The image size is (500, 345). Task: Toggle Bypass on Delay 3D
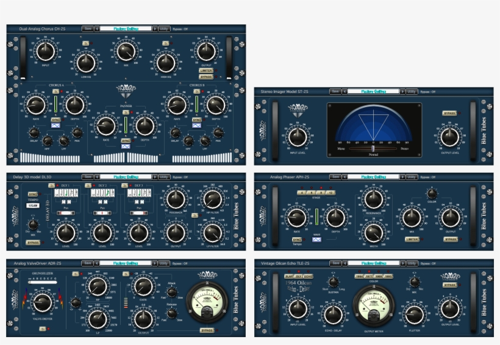[x=33, y=243]
